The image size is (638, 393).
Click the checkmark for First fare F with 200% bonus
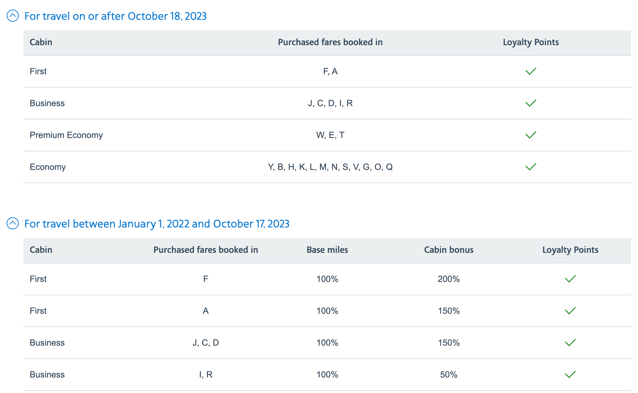point(570,279)
